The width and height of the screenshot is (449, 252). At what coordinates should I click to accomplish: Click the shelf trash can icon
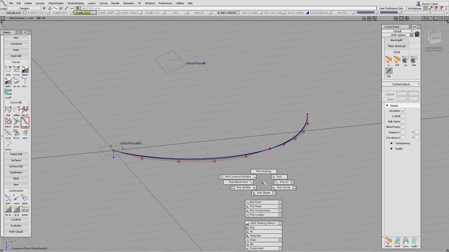[417, 34]
